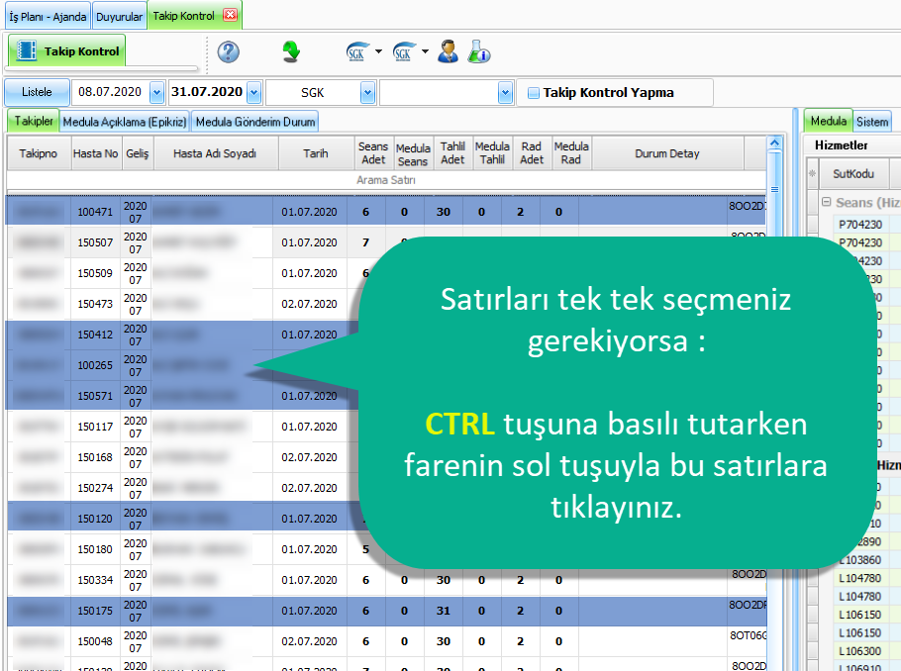Click the Medula Rad column header
This screenshot has height=671, width=901.
(571, 153)
